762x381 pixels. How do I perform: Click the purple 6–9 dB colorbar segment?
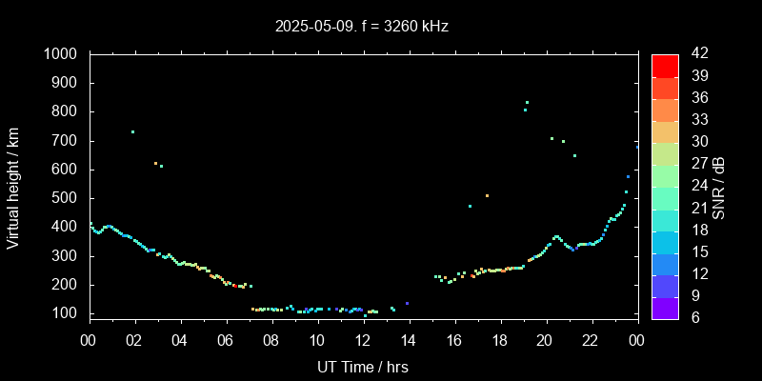tap(665, 307)
